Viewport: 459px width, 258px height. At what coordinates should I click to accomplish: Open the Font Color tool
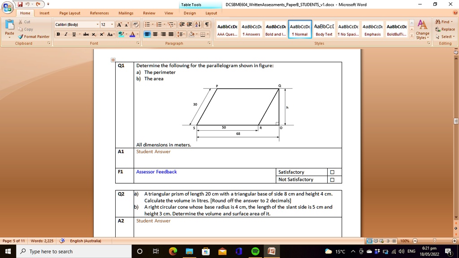pyautogui.click(x=132, y=34)
